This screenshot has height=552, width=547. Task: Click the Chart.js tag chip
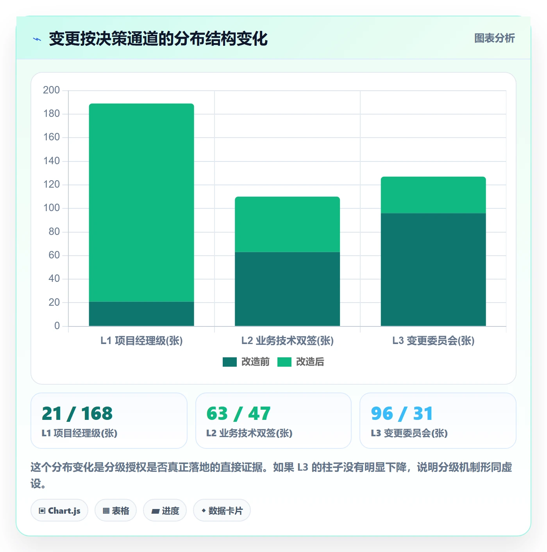[x=59, y=511]
